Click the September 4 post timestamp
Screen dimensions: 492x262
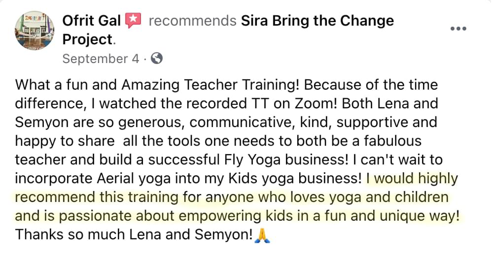tap(101, 59)
